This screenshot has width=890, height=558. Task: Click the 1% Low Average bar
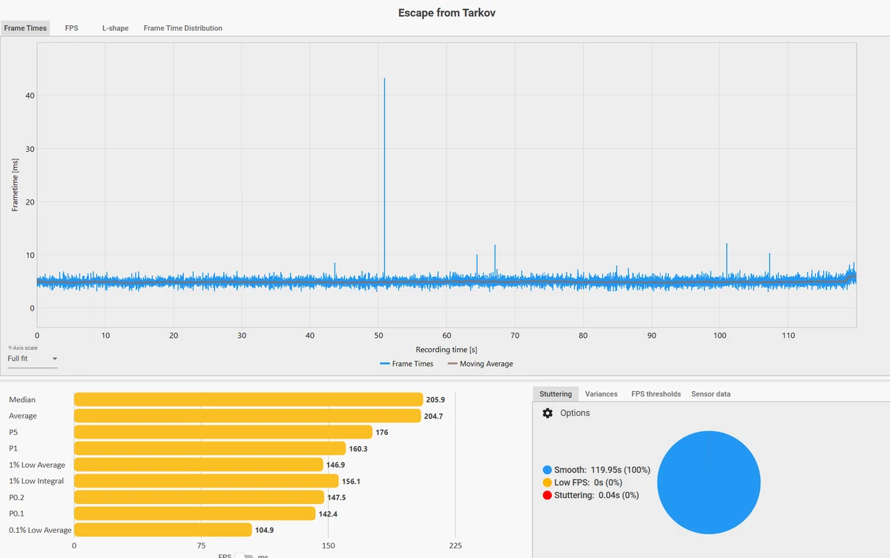point(199,465)
